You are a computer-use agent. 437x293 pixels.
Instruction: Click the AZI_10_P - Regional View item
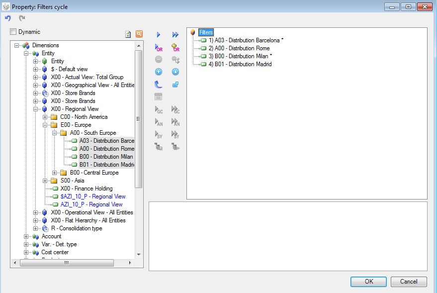[91, 204]
